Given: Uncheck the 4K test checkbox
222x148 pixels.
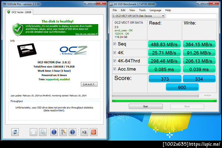Looking at the screenshot, I should tap(115, 53).
